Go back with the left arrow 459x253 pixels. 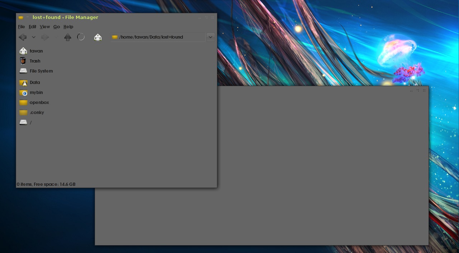23,37
